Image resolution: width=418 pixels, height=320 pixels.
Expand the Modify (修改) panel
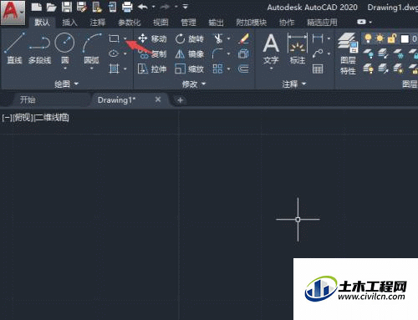point(194,84)
